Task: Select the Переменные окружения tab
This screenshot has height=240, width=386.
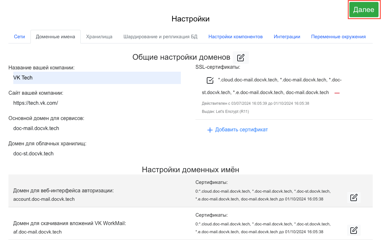Action: pyautogui.click(x=338, y=37)
